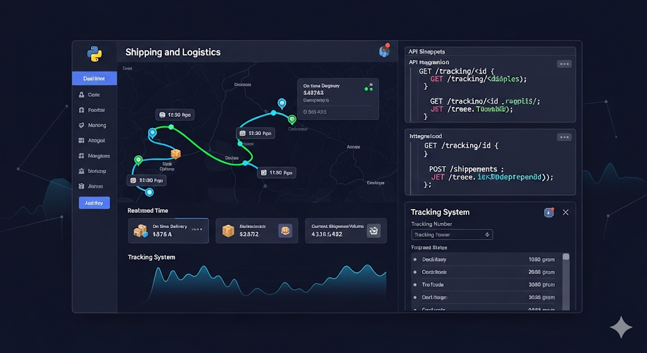The image size is (647, 353).
Task: Click the orange square button on the $2872 card
Action: tap(285, 231)
